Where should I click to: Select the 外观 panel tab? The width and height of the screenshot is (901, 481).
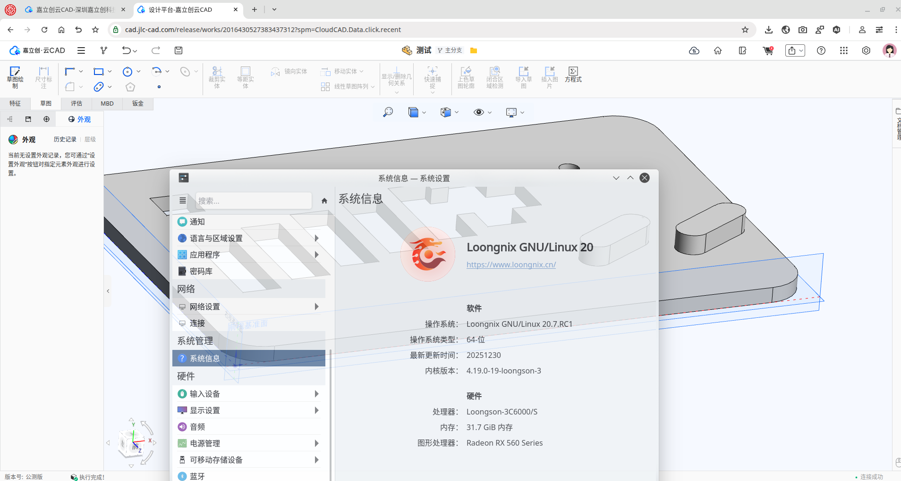click(x=79, y=119)
